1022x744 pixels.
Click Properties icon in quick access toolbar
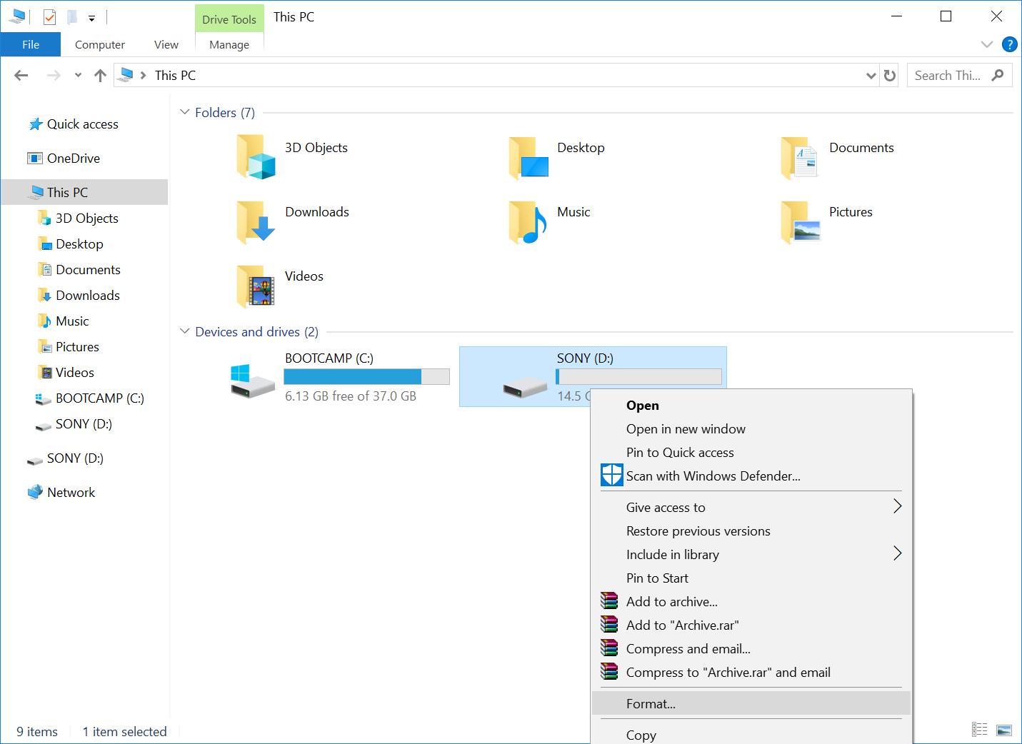click(x=49, y=17)
